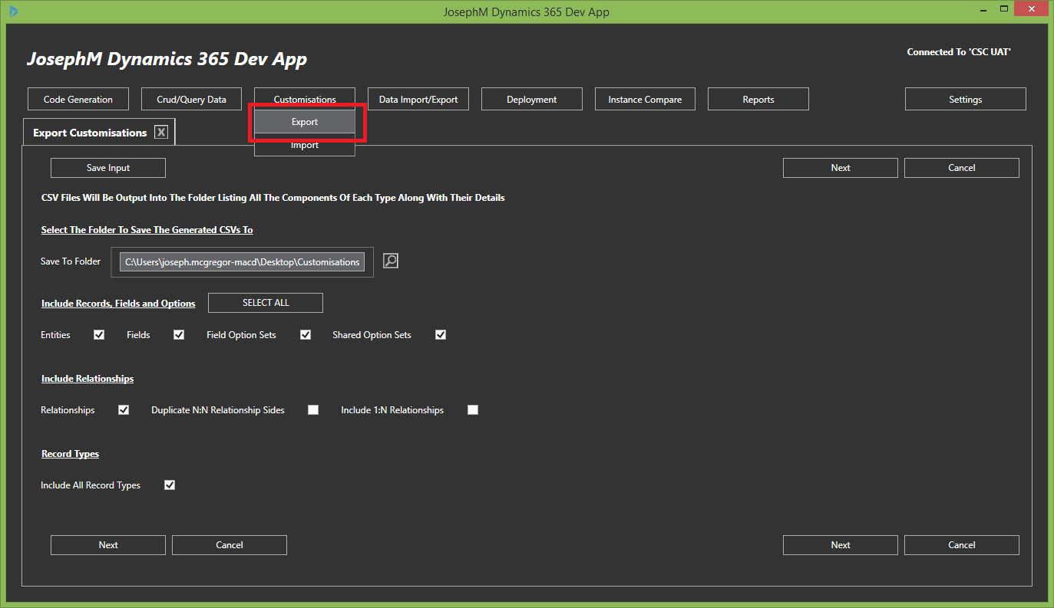
Task: Open the Deployment dropdown menu
Action: click(532, 100)
